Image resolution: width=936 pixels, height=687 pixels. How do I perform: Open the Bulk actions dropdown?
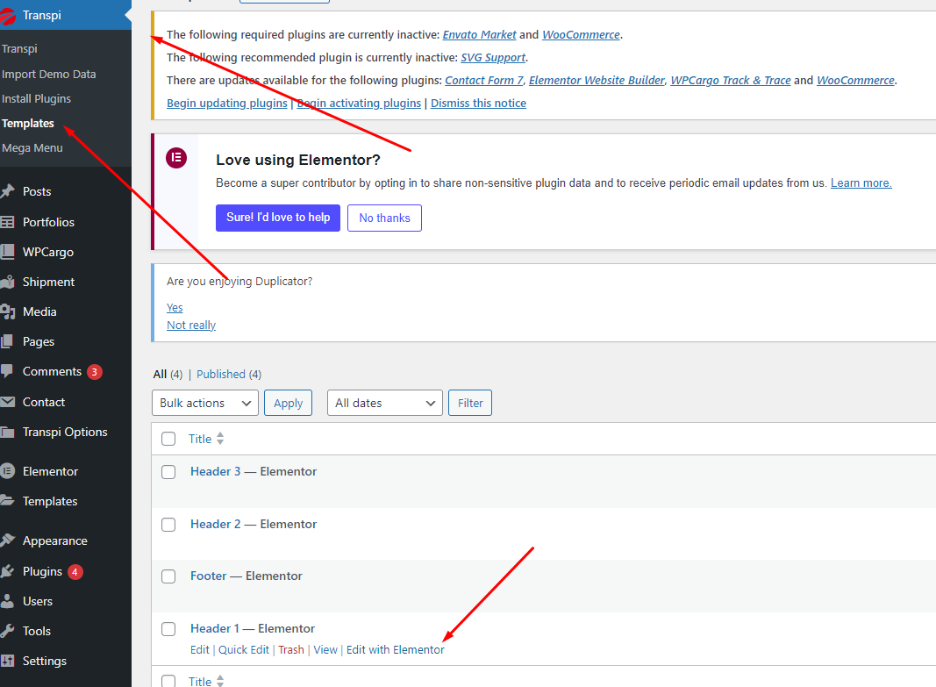click(x=205, y=403)
